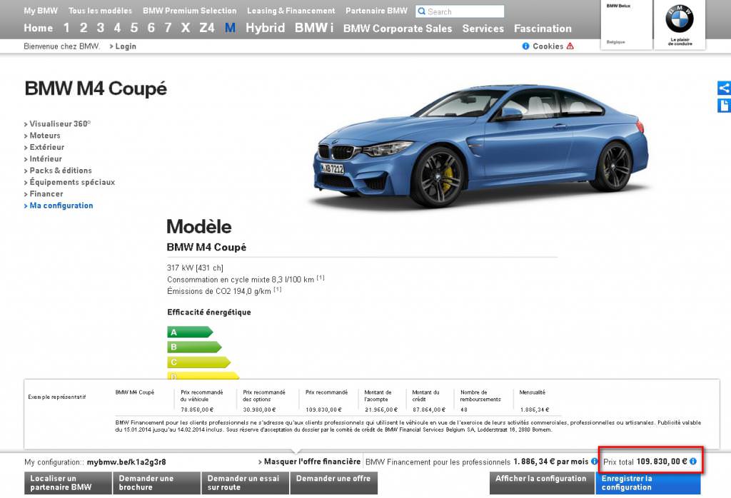Click the green B energy label
731x498 pixels.
point(194,347)
